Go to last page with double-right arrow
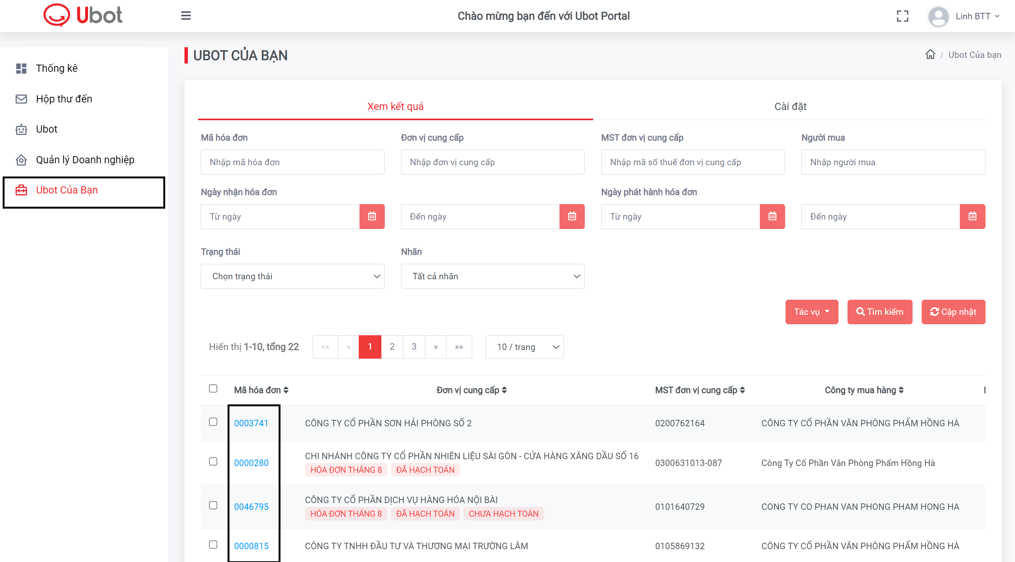This screenshot has width=1015, height=562. coord(459,347)
